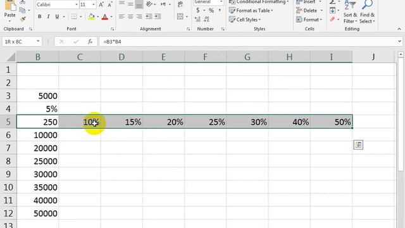Viewport: 405px width, 228px height.
Task: Click the Clear eraser icon
Action: tap(332, 20)
